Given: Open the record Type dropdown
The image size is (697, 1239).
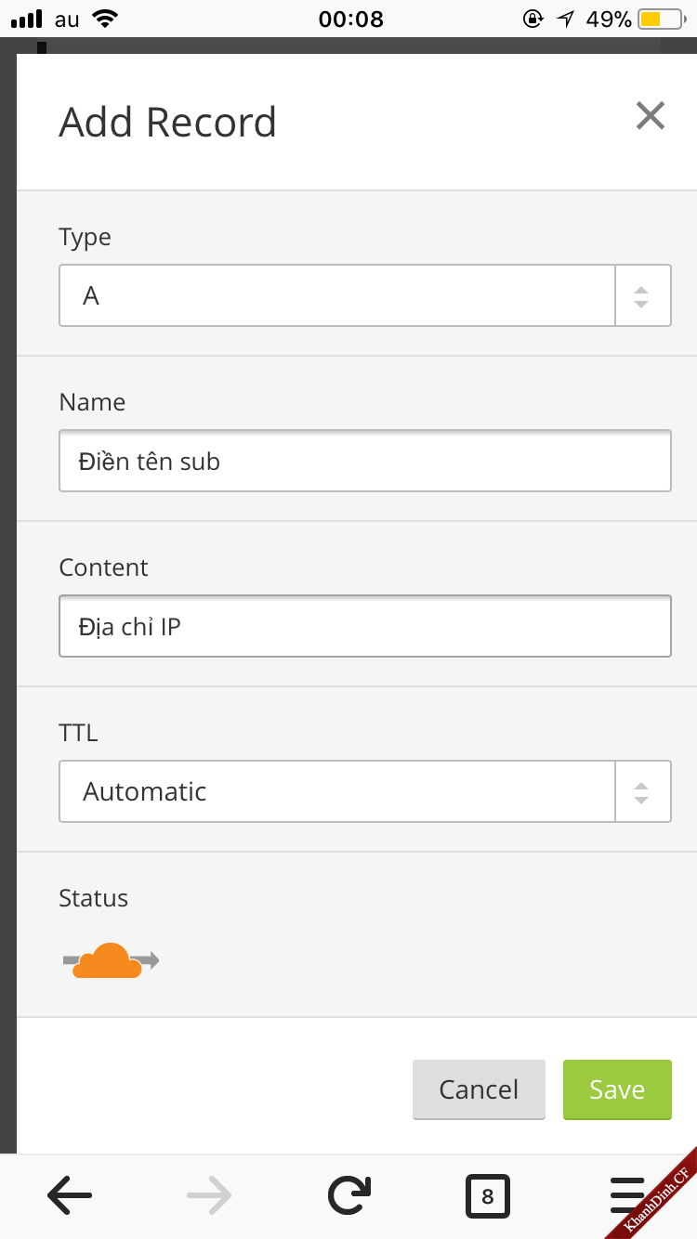Looking at the screenshot, I should pos(336,295).
